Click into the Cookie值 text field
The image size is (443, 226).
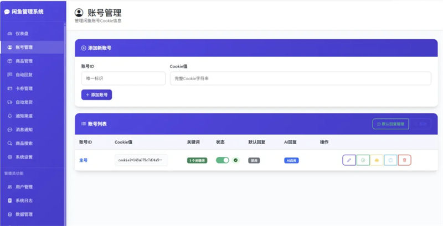tap(300, 78)
